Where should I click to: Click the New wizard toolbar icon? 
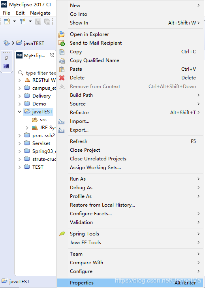click(x=7, y=22)
